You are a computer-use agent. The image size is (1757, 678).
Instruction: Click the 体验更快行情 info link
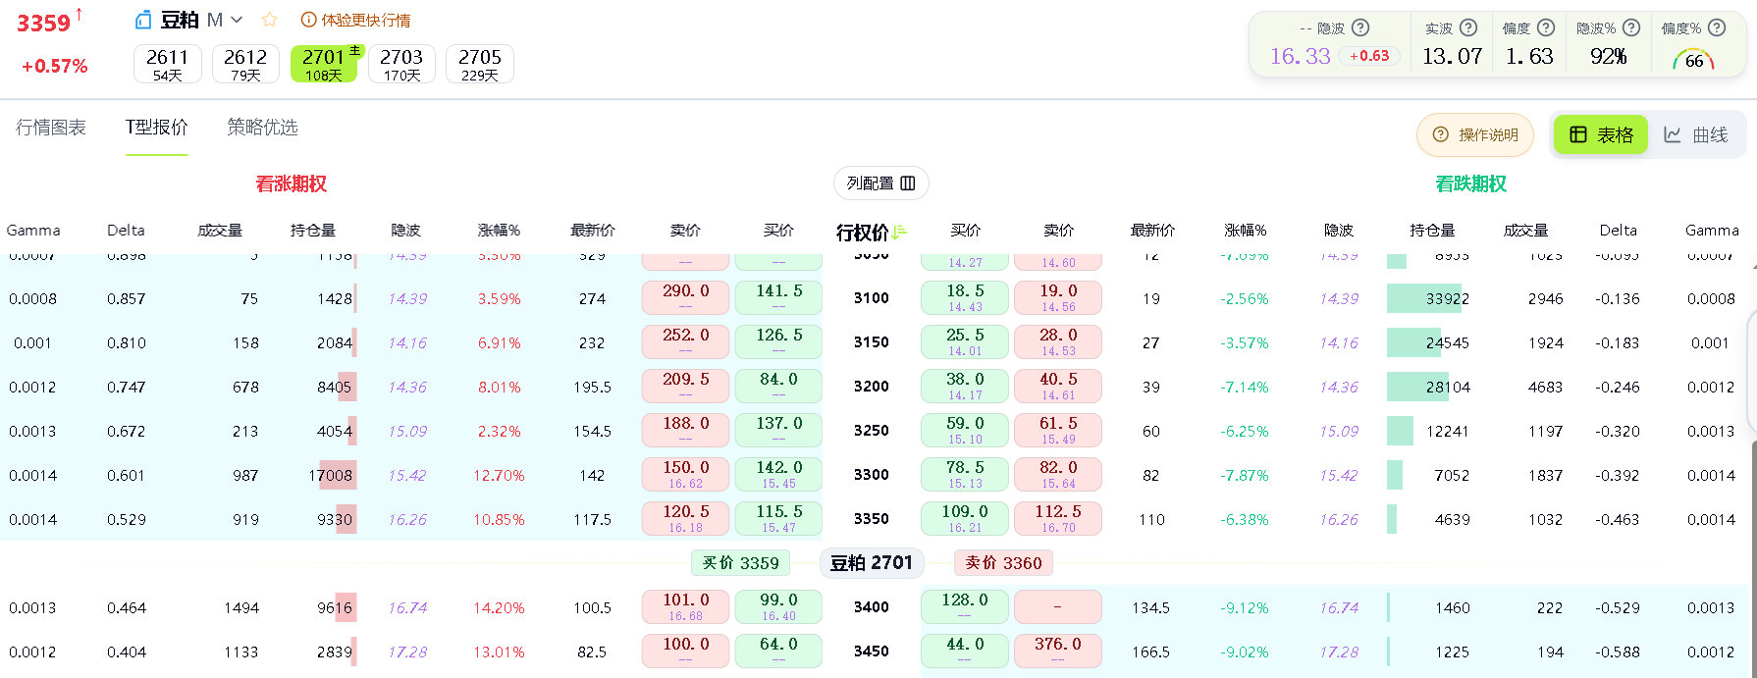click(x=355, y=20)
